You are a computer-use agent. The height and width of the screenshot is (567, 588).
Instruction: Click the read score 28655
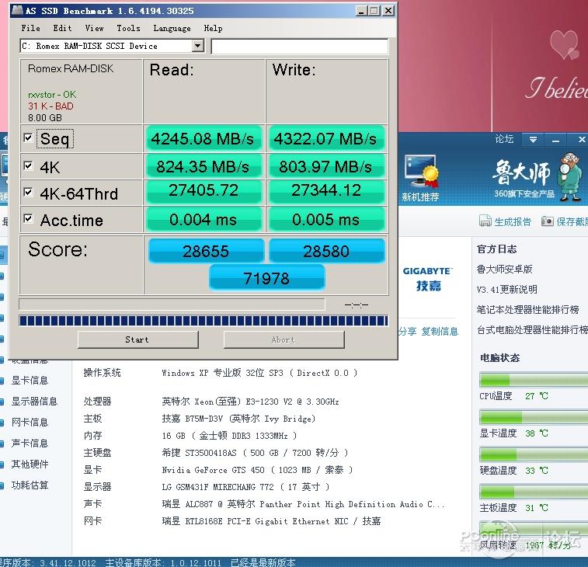pos(206,251)
